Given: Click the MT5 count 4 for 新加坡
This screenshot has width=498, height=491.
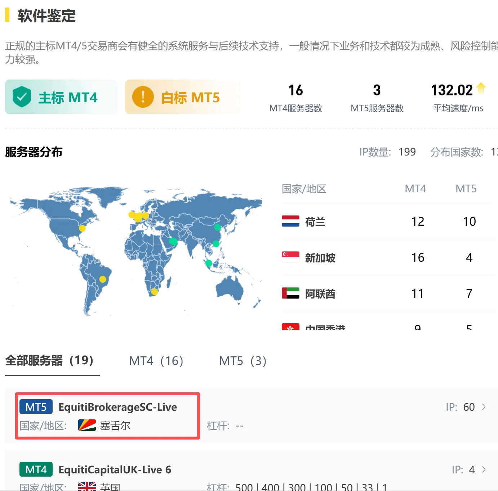Looking at the screenshot, I should [x=469, y=257].
